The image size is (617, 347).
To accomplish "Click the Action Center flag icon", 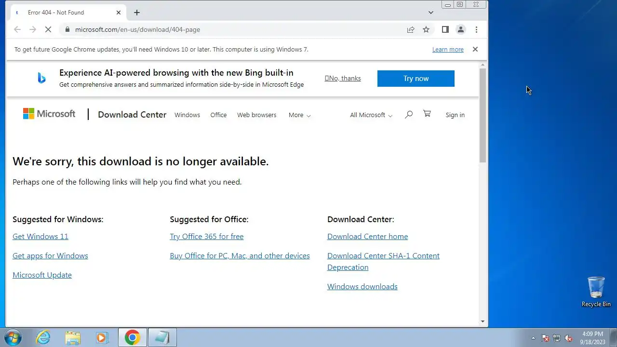I will click(546, 338).
